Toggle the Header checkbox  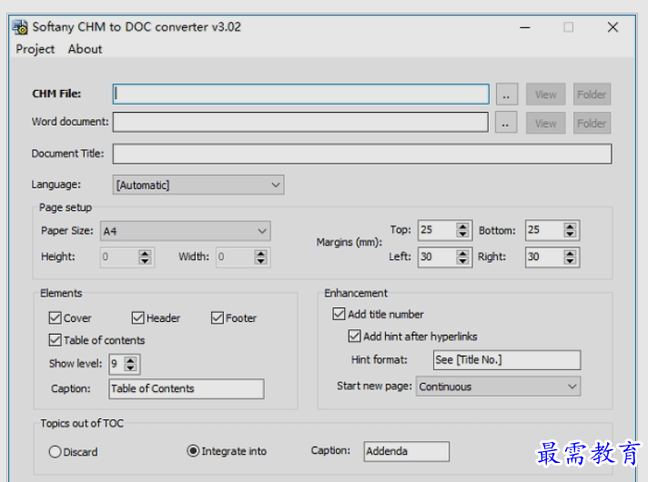(138, 318)
